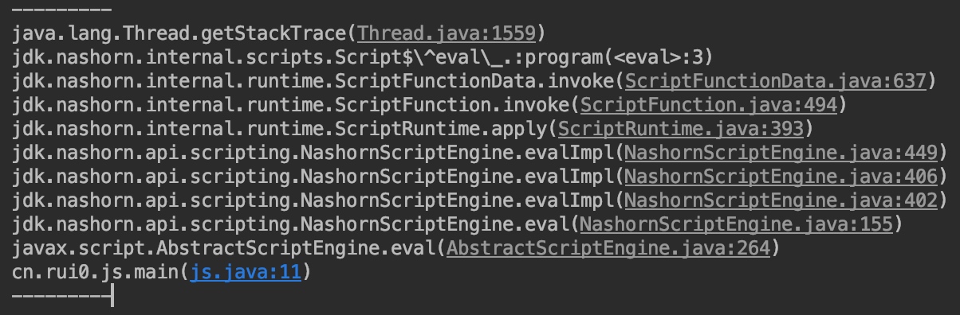Image resolution: width=960 pixels, height=315 pixels.
Task: Navigate to NashornScriptEngine.java:406
Action: click(782, 177)
